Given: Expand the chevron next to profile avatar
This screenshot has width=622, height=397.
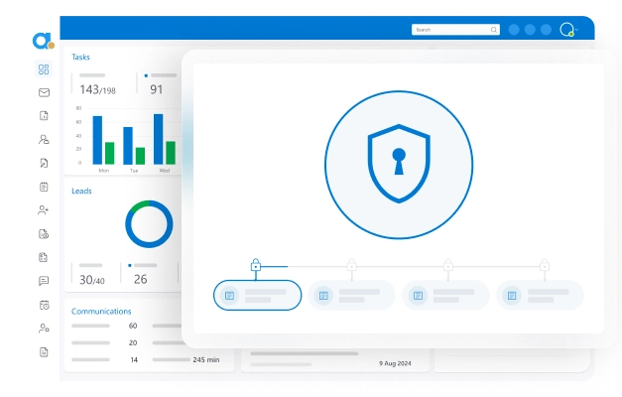Looking at the screenshot, I should point(576,30).
